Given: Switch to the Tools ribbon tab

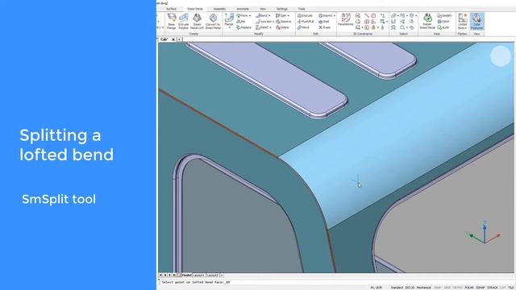Looking at the screenshot, I should (302, 9).
